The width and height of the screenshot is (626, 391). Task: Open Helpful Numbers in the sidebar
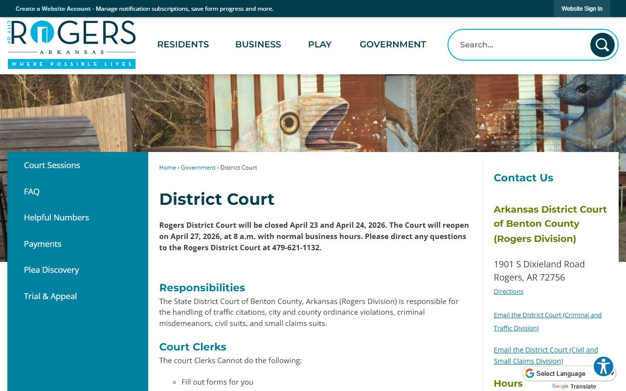(56, 217)
